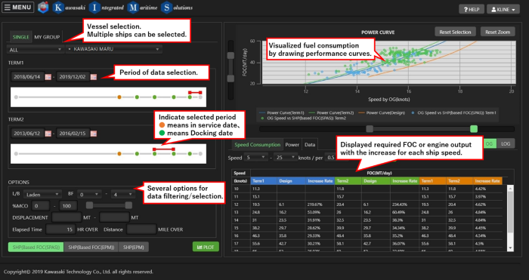This screenshot has width=529, height=280.
Task: Click the green PLOT button
Action: (x=206, y=247)
